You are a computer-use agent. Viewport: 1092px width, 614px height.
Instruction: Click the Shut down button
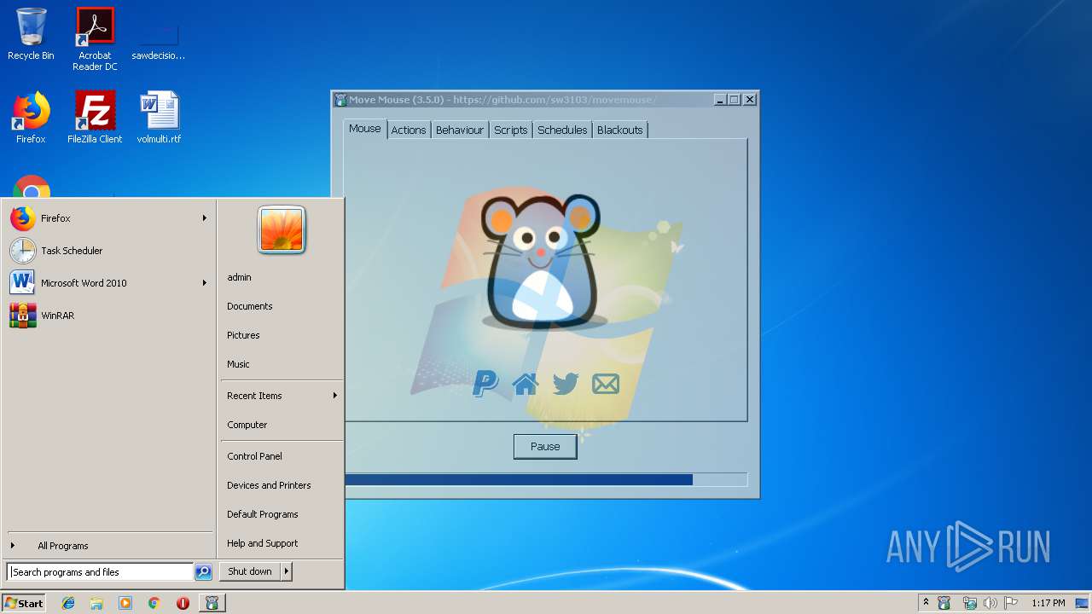[250, 571]
